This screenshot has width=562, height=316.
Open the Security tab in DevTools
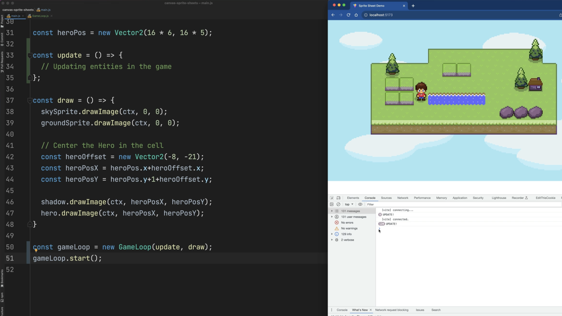(x=478, y=198)
